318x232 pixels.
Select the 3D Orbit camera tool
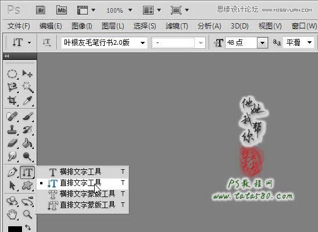pyautogui.click(x=27, y=201)
